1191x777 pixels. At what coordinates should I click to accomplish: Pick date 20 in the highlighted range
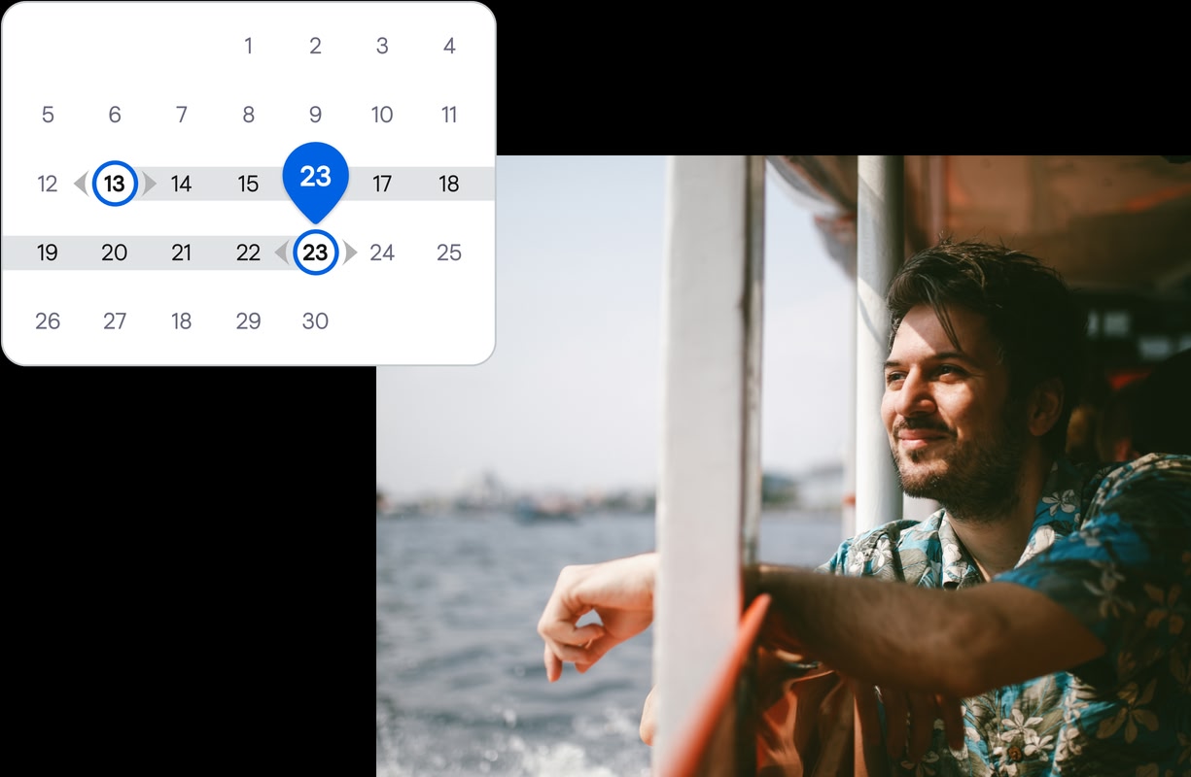pos(115,253)
